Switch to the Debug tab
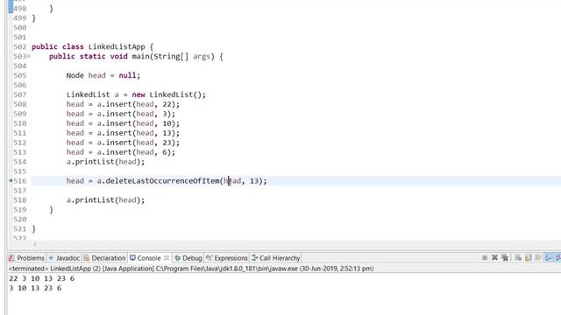This screenshot has width=561, height=315. click(x=188, y=258)
